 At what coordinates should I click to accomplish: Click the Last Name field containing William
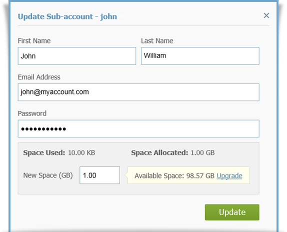200,56
